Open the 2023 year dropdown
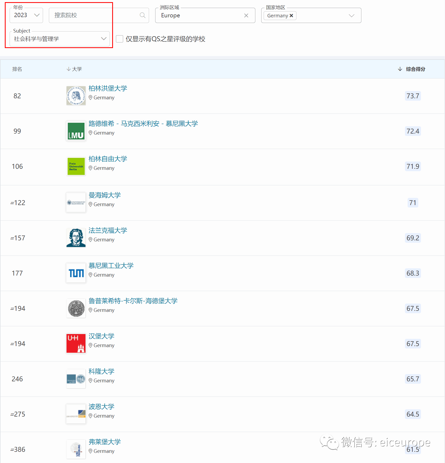445x463 pixels. pyautogui.click(x=26, y=15)
